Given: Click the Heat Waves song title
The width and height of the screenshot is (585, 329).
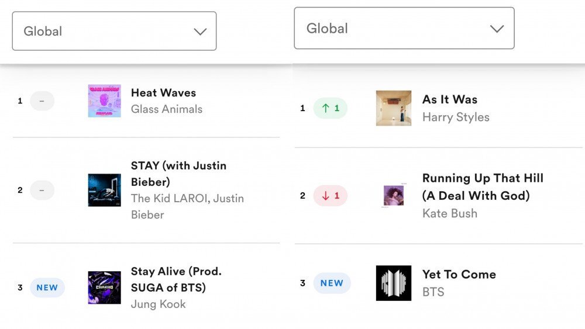Looking at the screenshot, I should pyautogui.click(x=163, y=92).
